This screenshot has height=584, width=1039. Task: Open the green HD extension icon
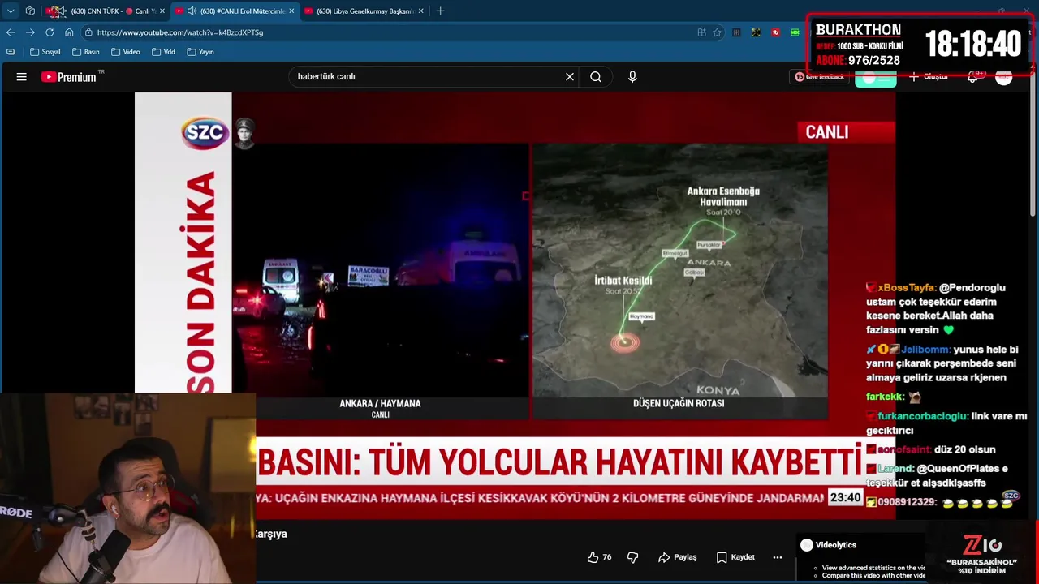point(795,32)
